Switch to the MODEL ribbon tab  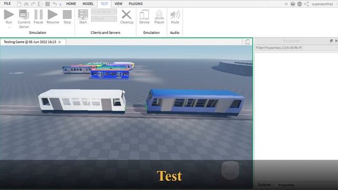click(x=88, y=4)
